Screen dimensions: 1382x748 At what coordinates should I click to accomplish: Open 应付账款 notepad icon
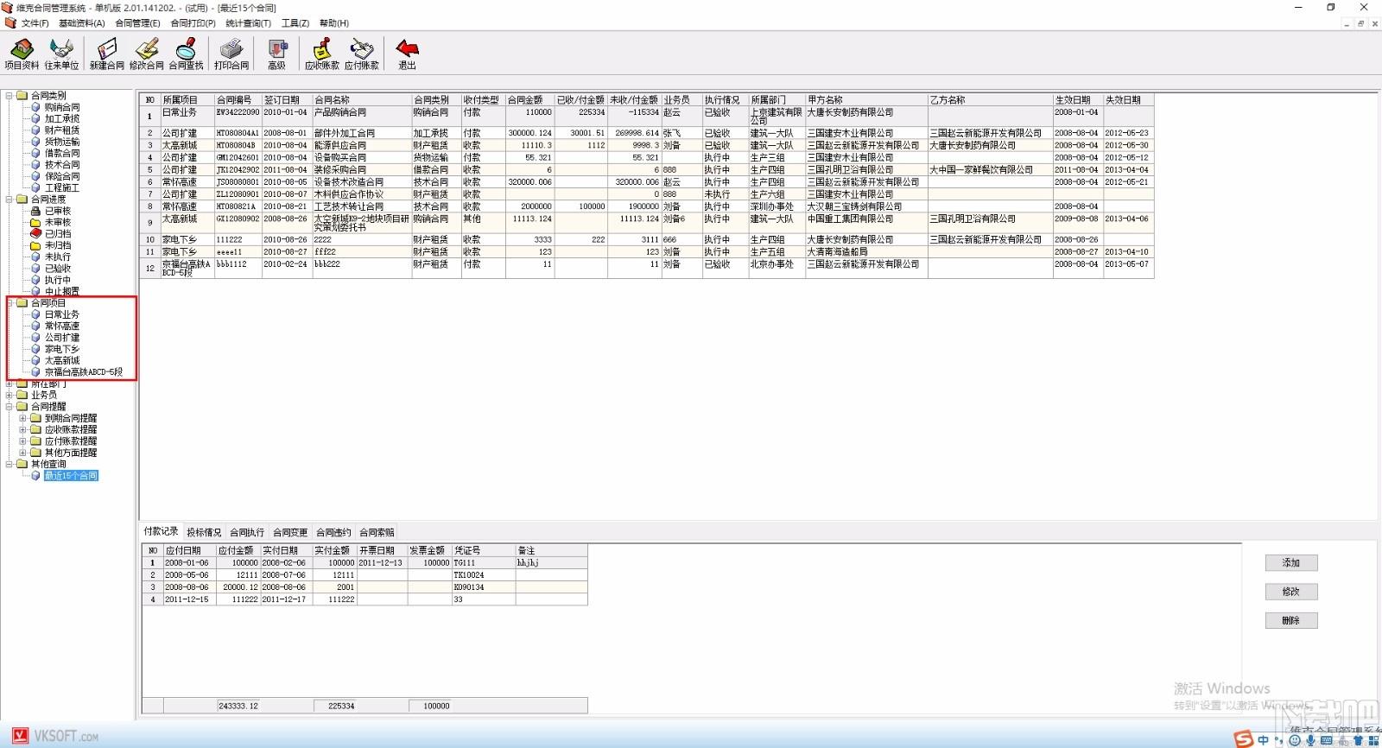[x=361, y=54]
